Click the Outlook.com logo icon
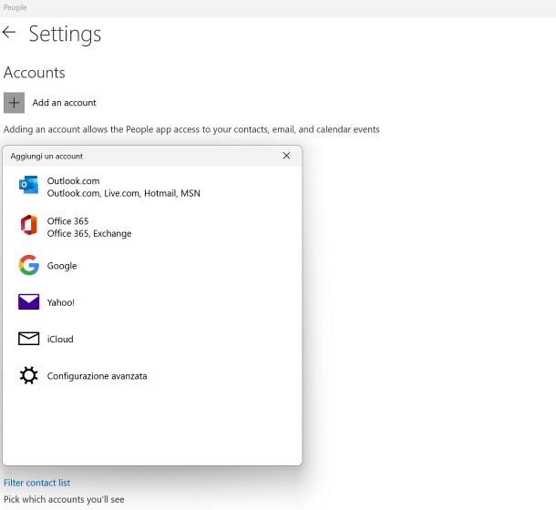556x510 pixels. coord(29,185)
